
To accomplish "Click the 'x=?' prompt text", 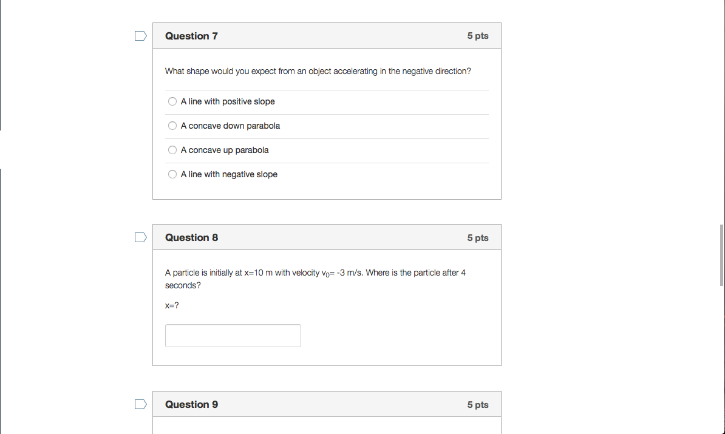I will (172, 305).
